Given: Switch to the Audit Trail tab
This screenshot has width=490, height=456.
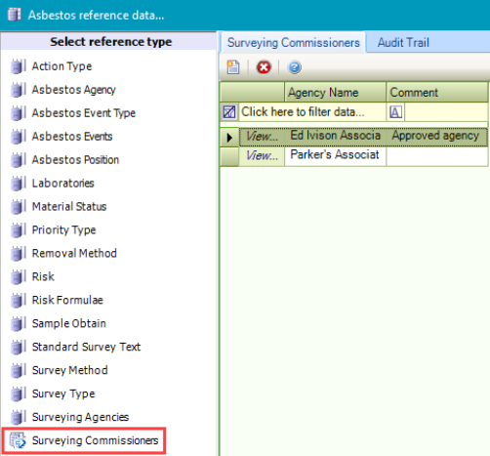Looking at the screenshot, I should pos(403,43).
